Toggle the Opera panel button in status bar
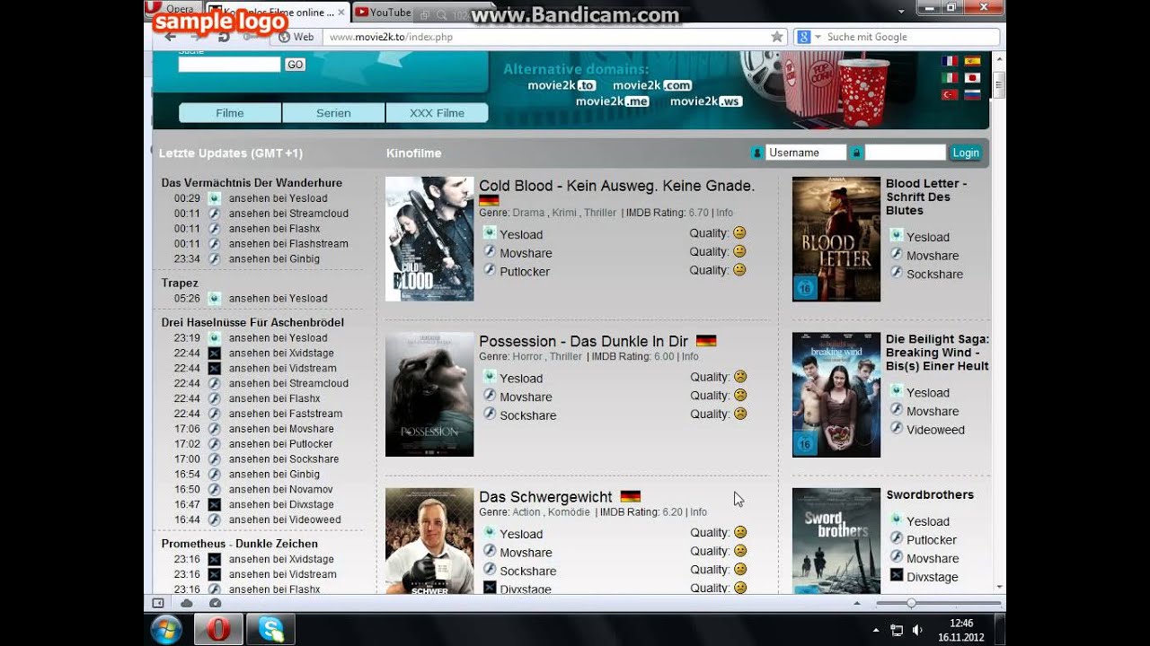The image size is (1150, 646). [x=158, y=603]
